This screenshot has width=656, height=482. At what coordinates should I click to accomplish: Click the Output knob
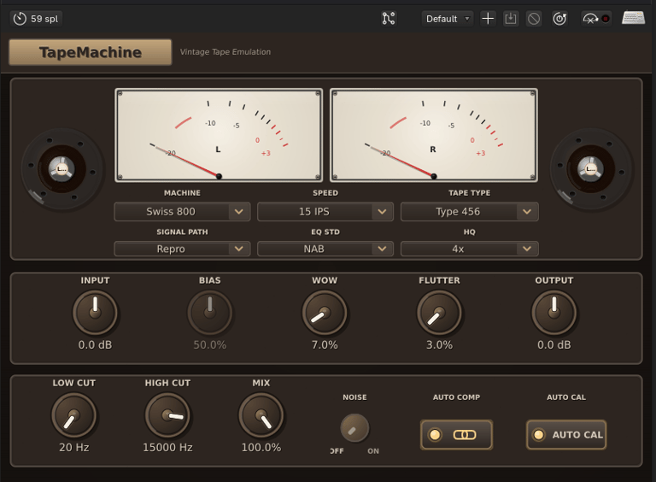553,313
